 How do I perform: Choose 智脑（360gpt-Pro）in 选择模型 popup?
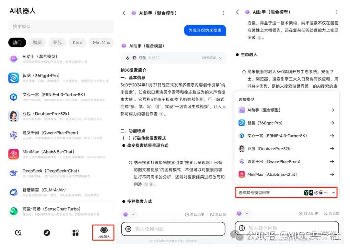(286, 123)
